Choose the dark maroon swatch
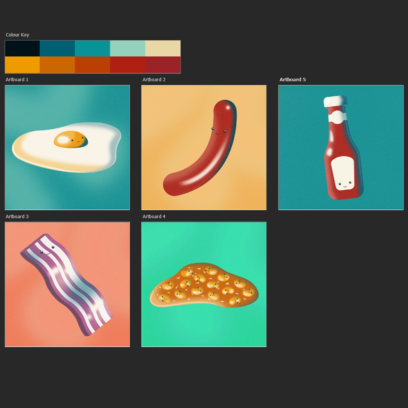408x408 pixels. (x=163, y=65)
